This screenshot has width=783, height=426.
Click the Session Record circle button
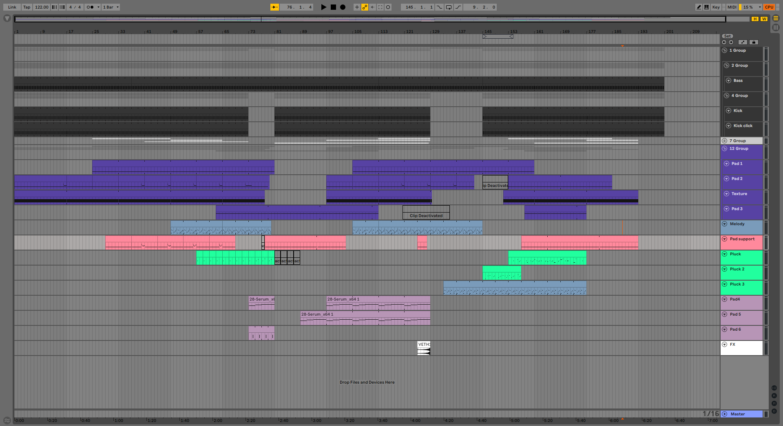(388, 7)
